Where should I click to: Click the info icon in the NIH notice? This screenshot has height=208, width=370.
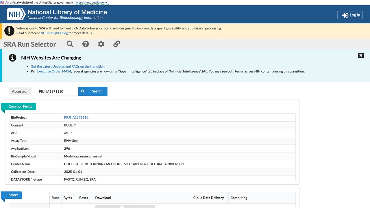click(x=12, y=58)
